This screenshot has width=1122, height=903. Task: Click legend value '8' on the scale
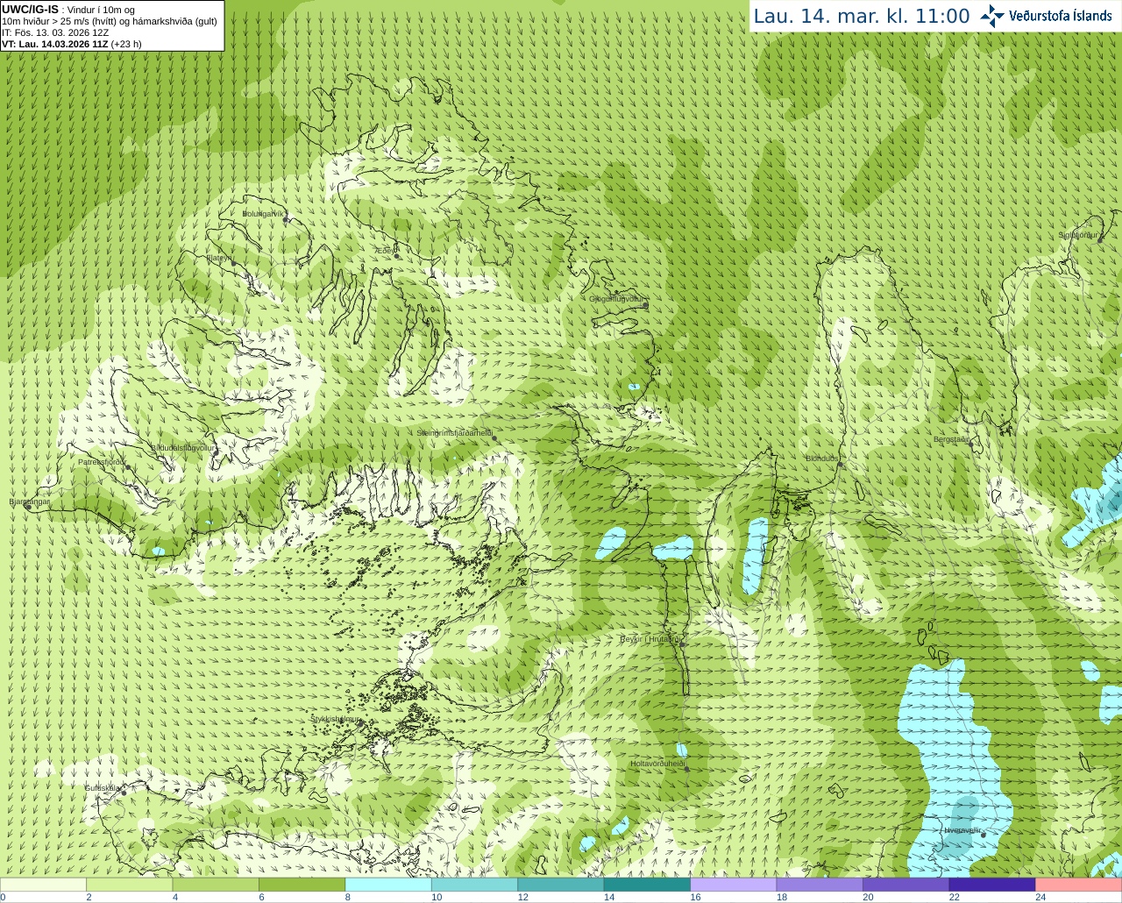click(x=347, y=897)
